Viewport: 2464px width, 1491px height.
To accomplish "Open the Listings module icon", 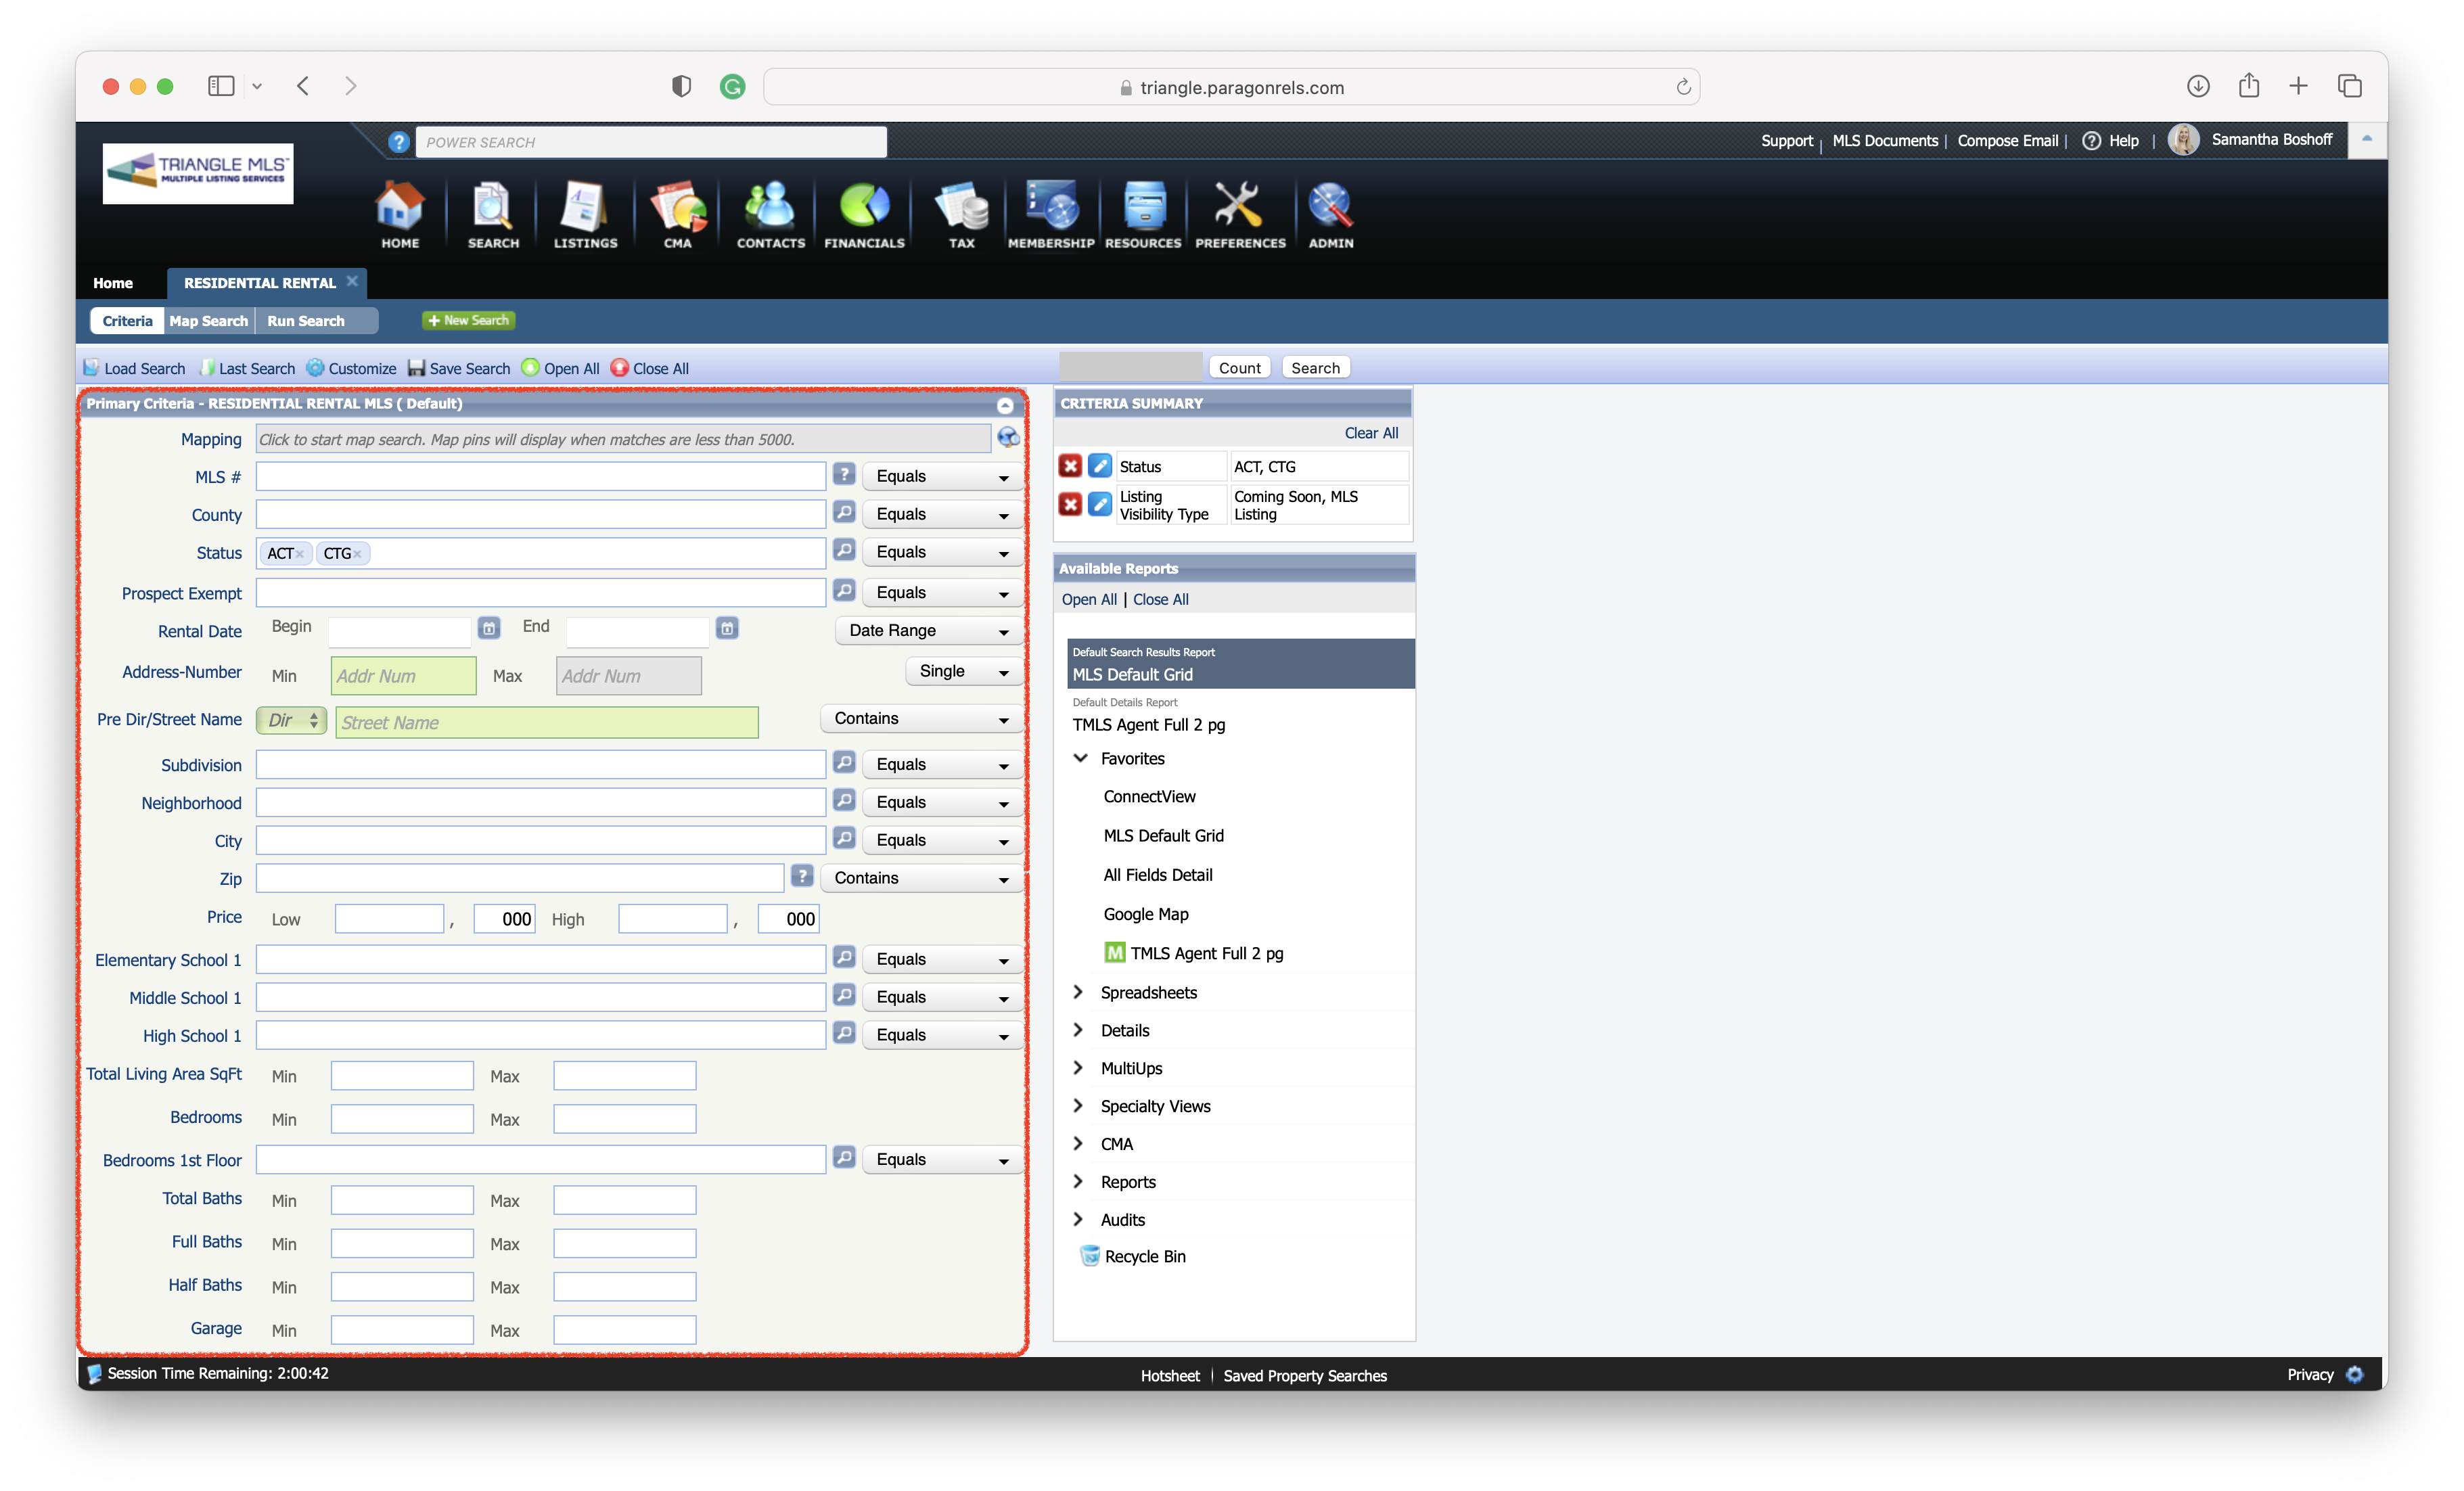I will [x=585, y=214].
